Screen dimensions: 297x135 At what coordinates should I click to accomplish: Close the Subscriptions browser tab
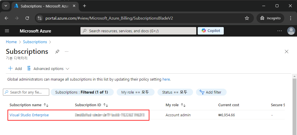click(74, 6)
